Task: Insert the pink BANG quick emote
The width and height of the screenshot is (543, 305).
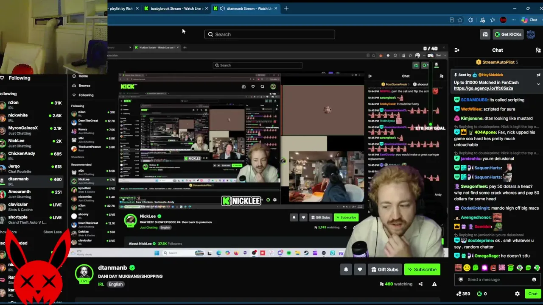Action: tap(502, 268)
